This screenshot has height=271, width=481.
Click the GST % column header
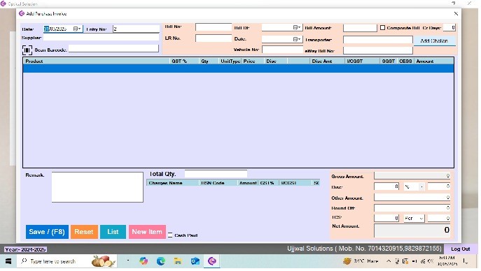tap(184, 61)
